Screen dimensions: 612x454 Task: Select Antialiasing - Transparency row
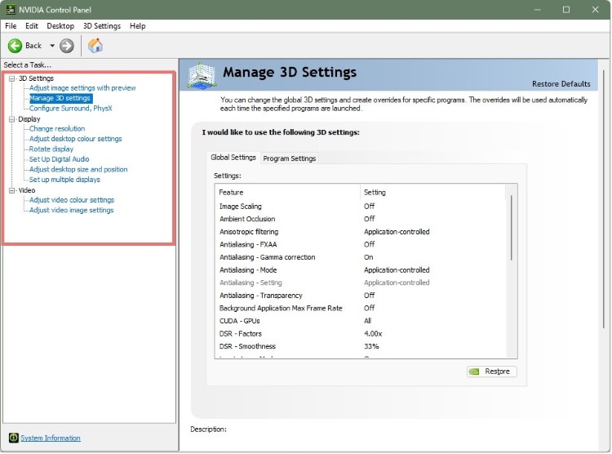361,296
